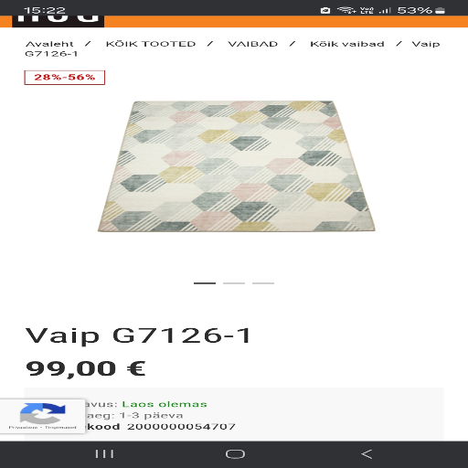Viewport: 468px width, 468px height.
Task: Select the first image carousel indicator
Action: 205,283
